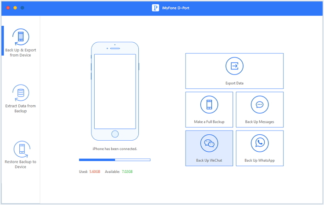Click the storage usage progress bar

pyautogui.click(x=115, y=160)
